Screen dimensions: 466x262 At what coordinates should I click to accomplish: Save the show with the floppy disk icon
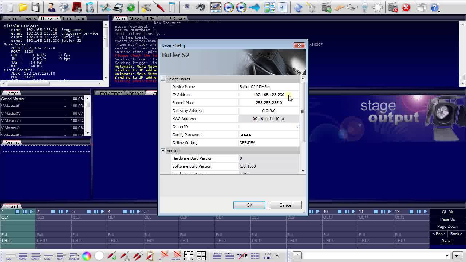pos(35,7)
